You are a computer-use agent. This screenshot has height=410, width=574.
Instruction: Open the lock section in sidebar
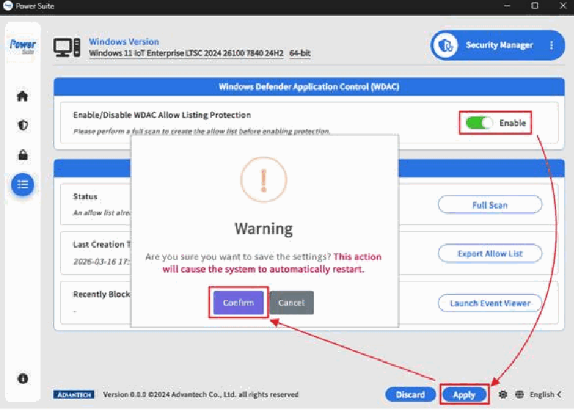click(x=22, y=154)
